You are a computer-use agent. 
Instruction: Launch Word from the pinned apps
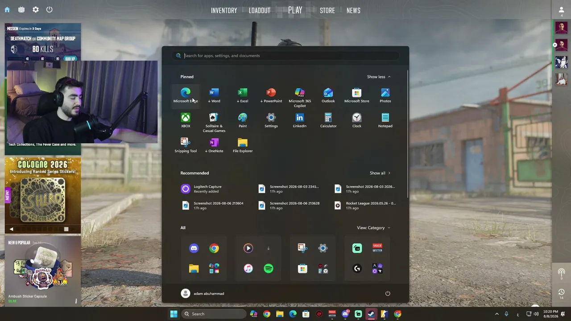[214, 95]
